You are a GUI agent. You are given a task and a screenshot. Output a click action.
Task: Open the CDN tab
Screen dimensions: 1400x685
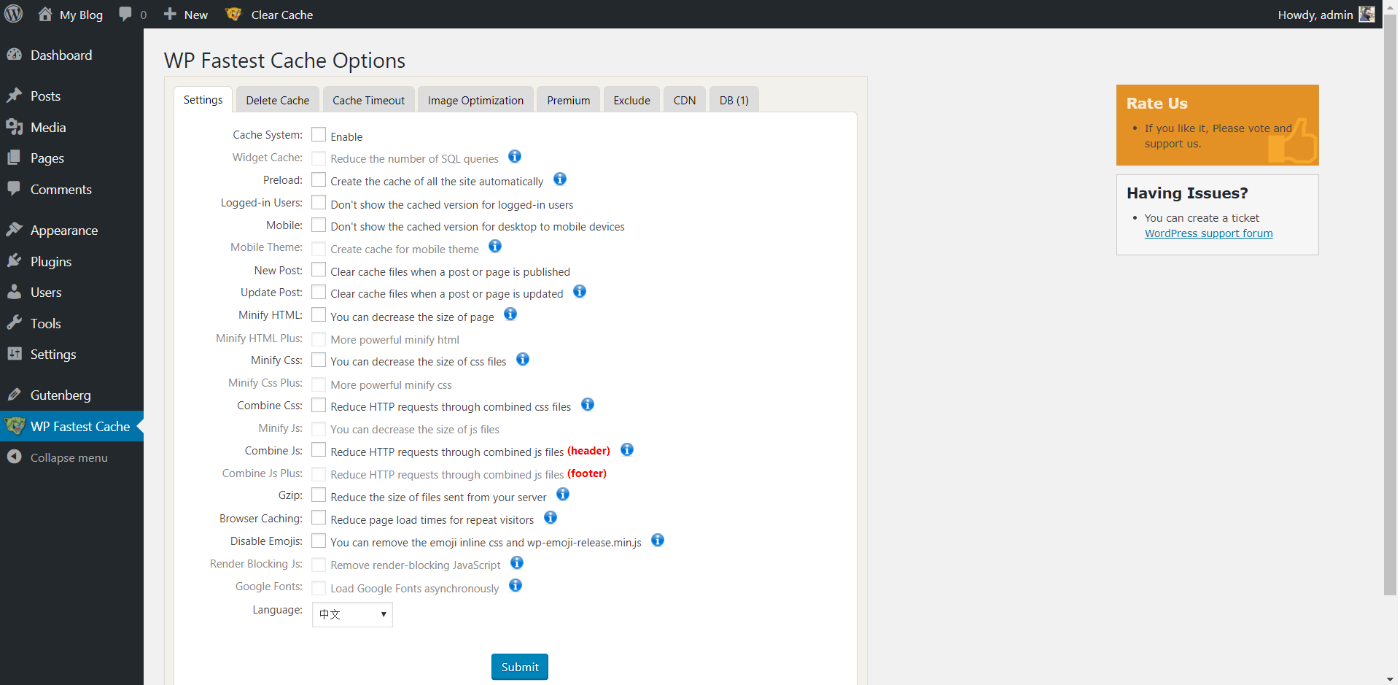[685, 100]
